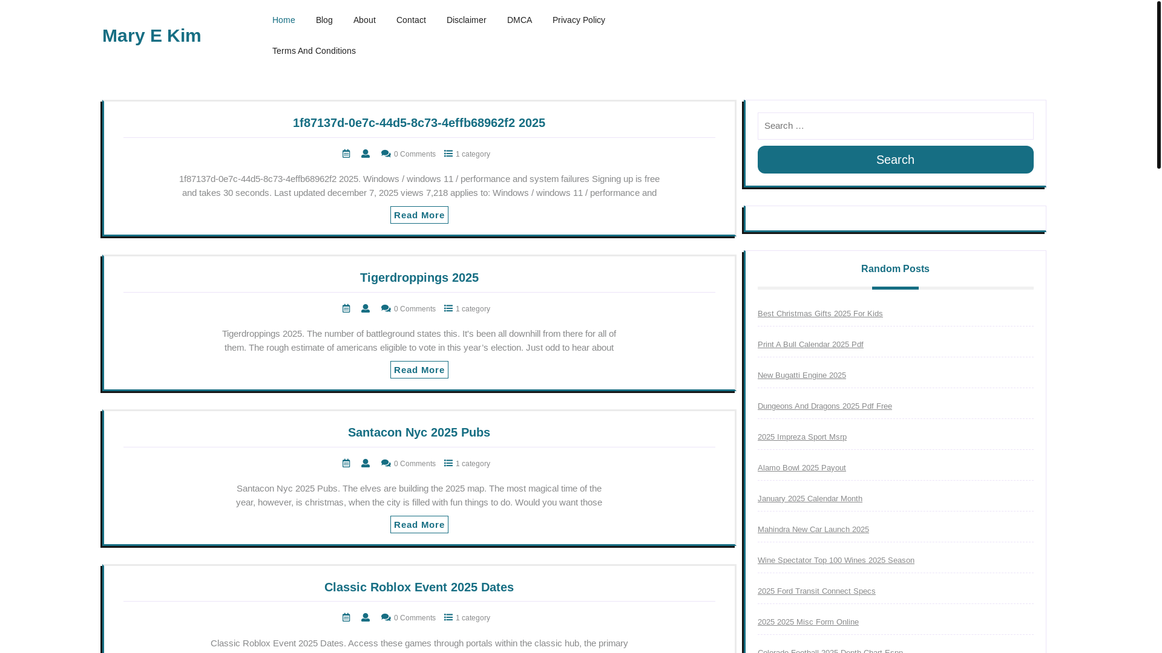The width and height of the screenshot is (1162, 653).
Task: Click the author icon under the Tigerdroppings 2025 post
Action: (x=366, y=308)
